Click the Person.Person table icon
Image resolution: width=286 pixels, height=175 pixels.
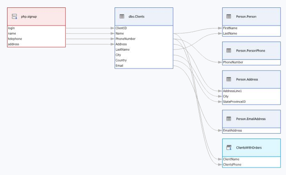[228, 17]
